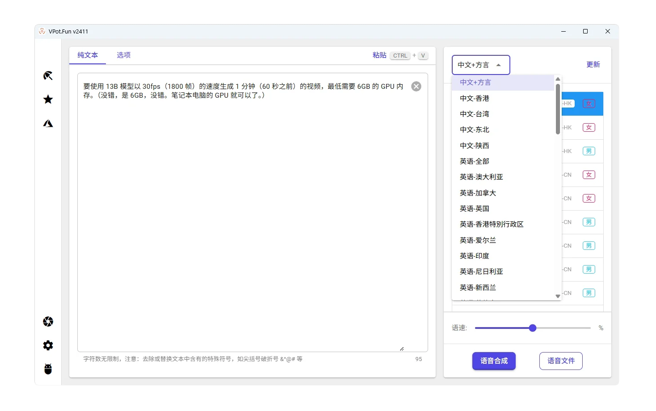This screenshot has height=411, width=656.
Task: Choose 英语-全部 from the list
Action: [x=503, y=161]
